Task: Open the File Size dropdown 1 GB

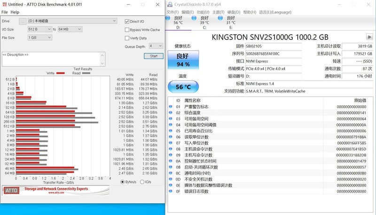Action: point(40,37)
